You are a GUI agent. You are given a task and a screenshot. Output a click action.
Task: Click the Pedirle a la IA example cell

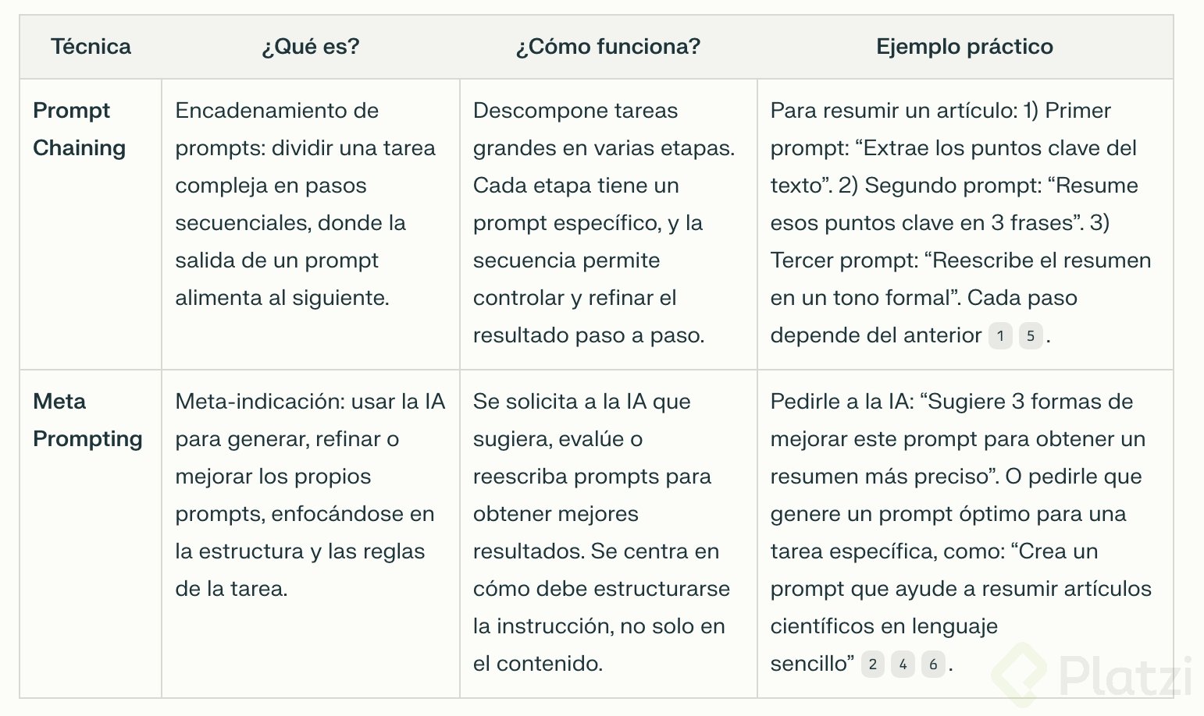click(x=960, y=515)
